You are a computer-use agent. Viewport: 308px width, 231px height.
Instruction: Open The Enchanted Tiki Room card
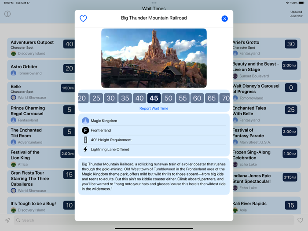pyautogui.click(x=41, y=136)
